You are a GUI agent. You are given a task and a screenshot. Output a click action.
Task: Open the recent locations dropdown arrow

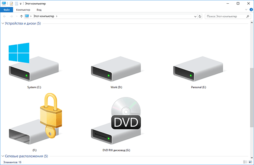click(x=17, y=16)
